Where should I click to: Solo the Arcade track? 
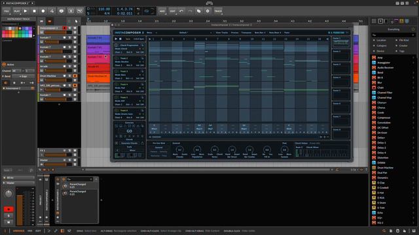pos(70,66)
